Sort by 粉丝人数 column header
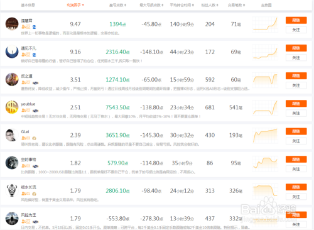The image size is (314, 230). click(x=210, y=5)
